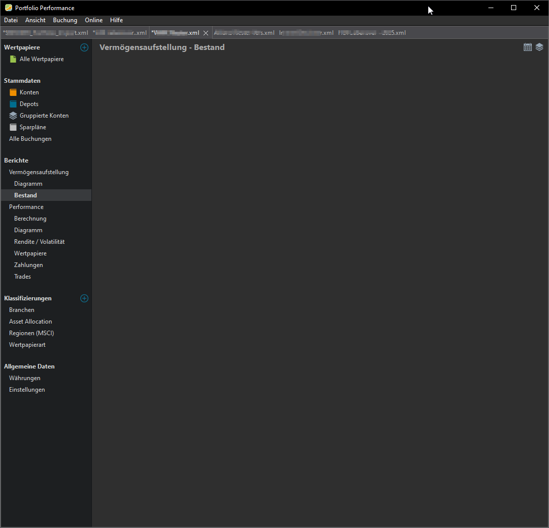The width and height of the screenshot is (549, 528).
Task: Click the stacked layers filter icon
Action: 539,47
